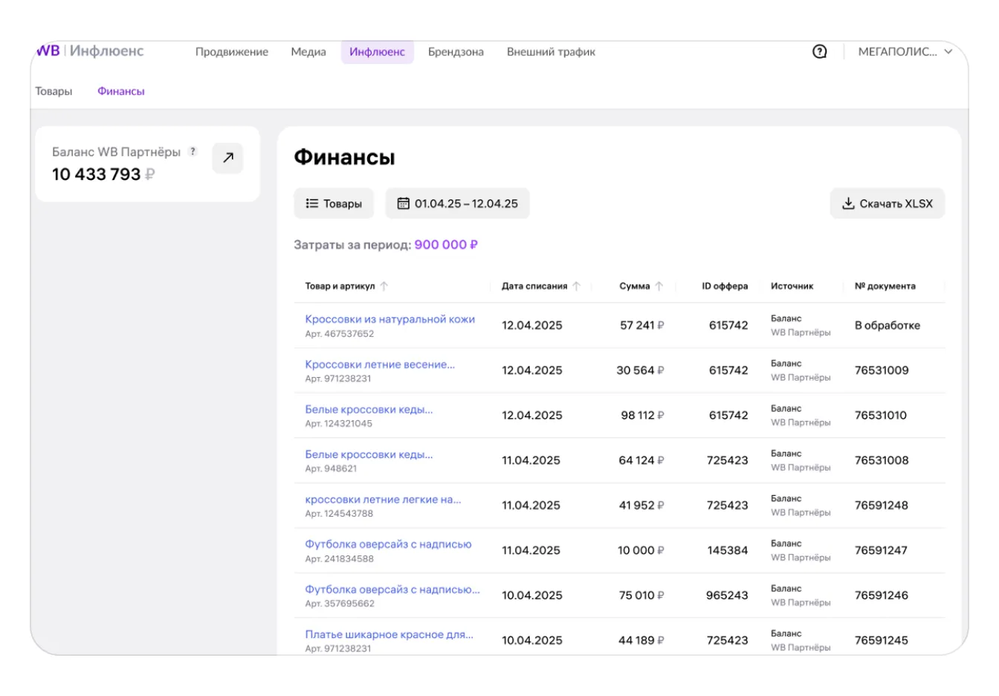This screenshot has height=696, width=999.
Task: Click the Затраты за период 900 000 ₽ value
Action: coord(446,245)
